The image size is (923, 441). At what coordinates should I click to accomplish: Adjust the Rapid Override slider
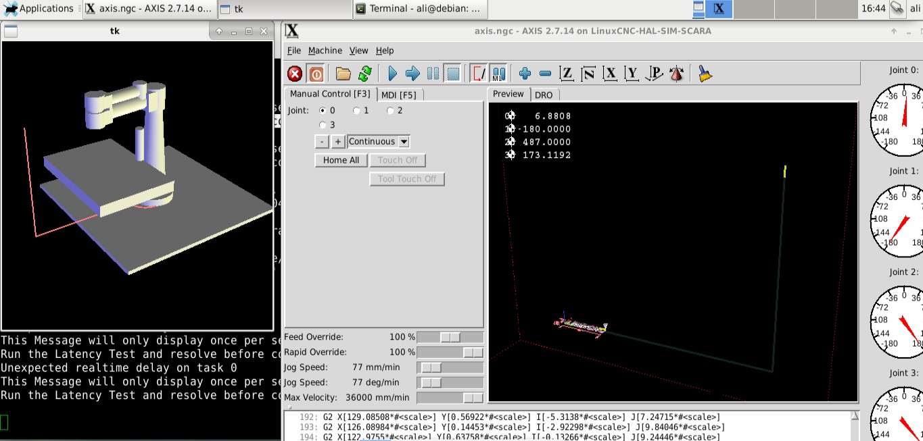tap(450, 353)
